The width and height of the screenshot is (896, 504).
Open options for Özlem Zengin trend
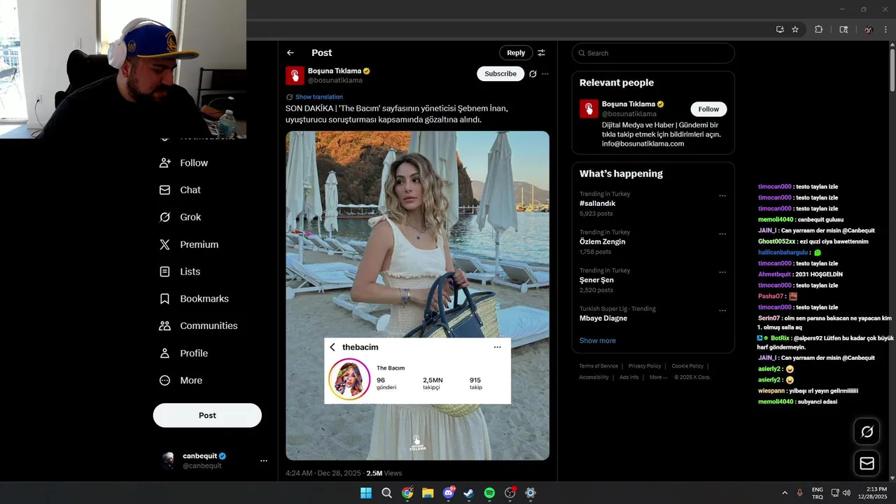click(722, 234)
